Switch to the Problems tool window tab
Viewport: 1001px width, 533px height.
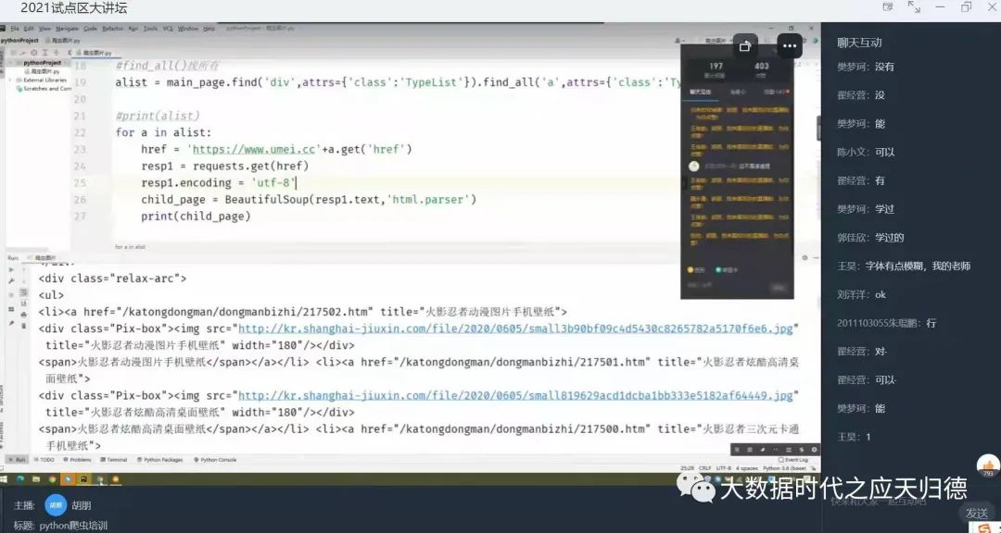[77, 460]
